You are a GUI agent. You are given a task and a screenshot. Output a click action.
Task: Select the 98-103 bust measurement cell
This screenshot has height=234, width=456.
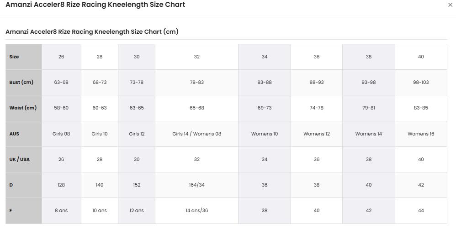pos(421,82)
